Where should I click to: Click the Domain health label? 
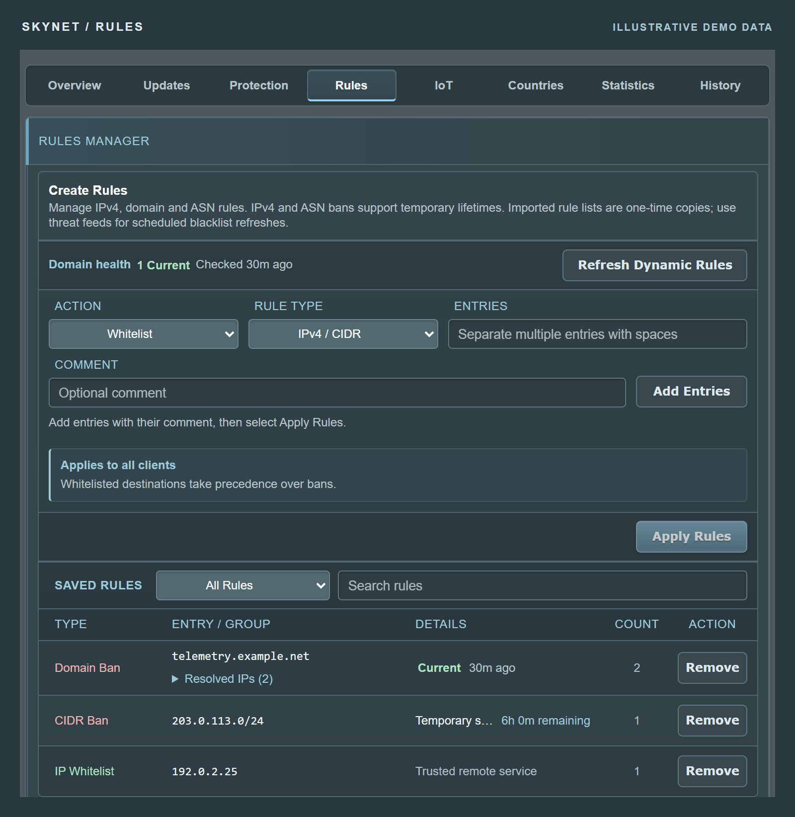point(89,264)
